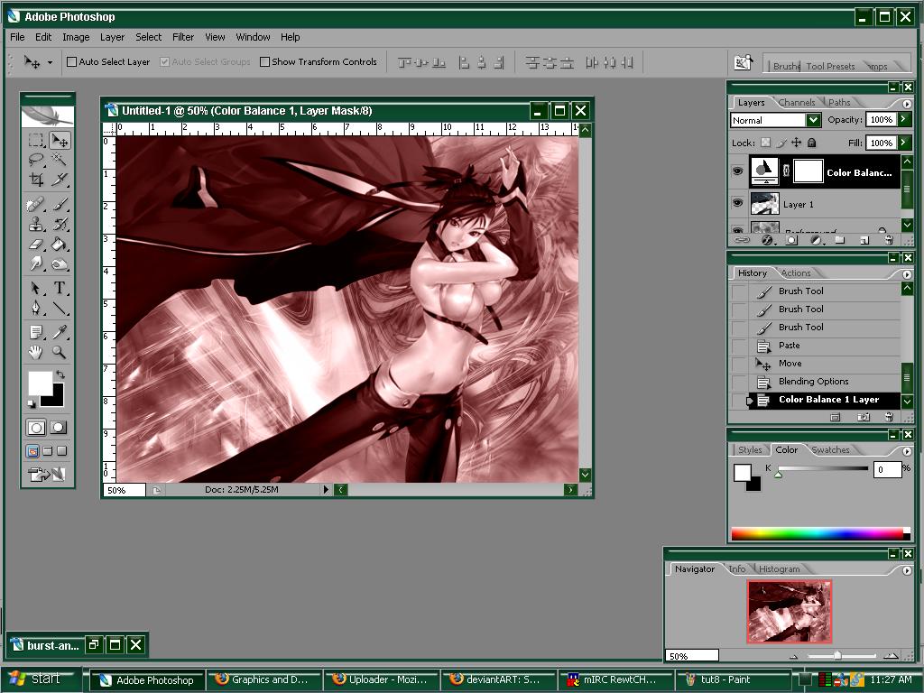924x693 pixels.
Task: Select the Rectangular Marquee tool
Action: pos(36,140)
